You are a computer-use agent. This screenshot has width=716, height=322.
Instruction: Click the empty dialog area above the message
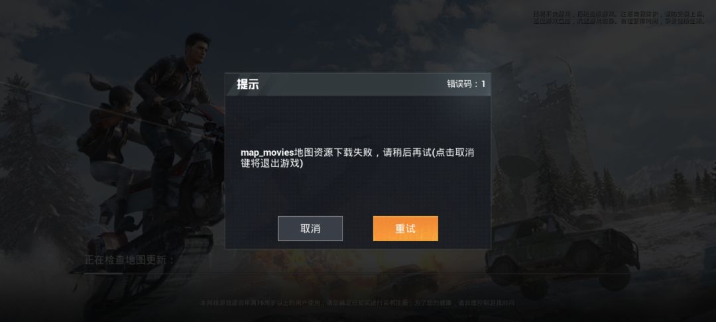click(357, 121)
